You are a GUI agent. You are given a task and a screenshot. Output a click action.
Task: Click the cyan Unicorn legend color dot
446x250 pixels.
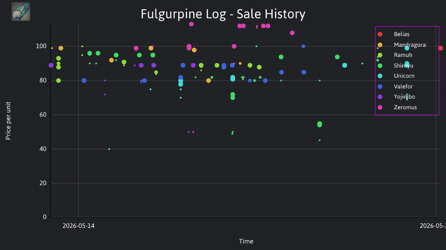tap(380, 76)
